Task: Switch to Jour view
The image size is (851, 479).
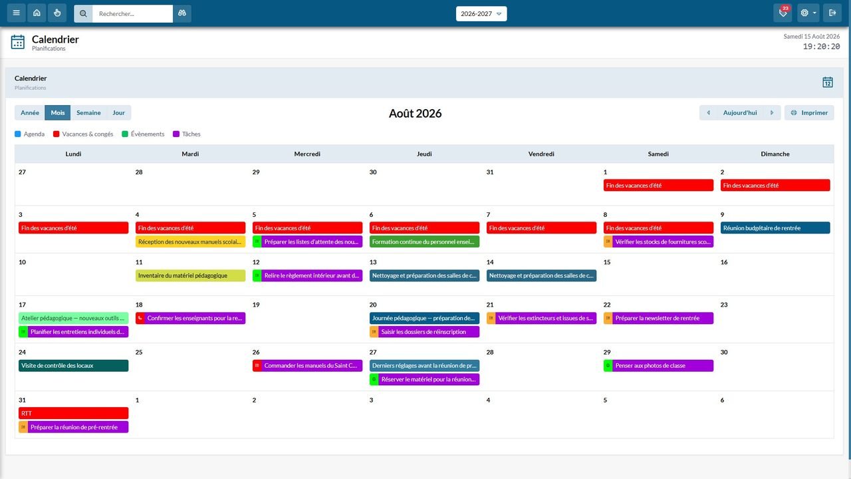Action: click(x=119, y=113)
